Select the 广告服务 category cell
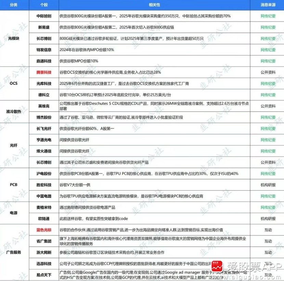This screenshot has width=284, height=281. 14,252
